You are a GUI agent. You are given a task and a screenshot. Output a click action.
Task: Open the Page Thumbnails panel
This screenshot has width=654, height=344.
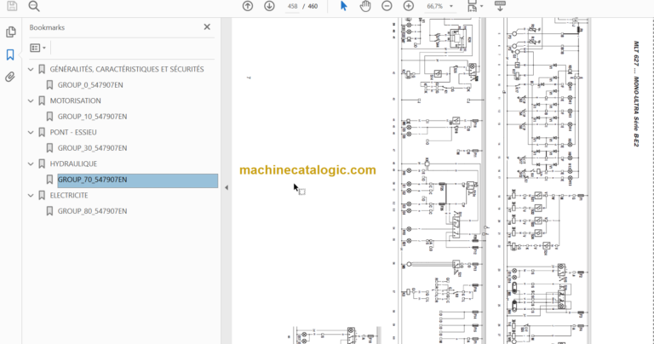coord(11,32)
